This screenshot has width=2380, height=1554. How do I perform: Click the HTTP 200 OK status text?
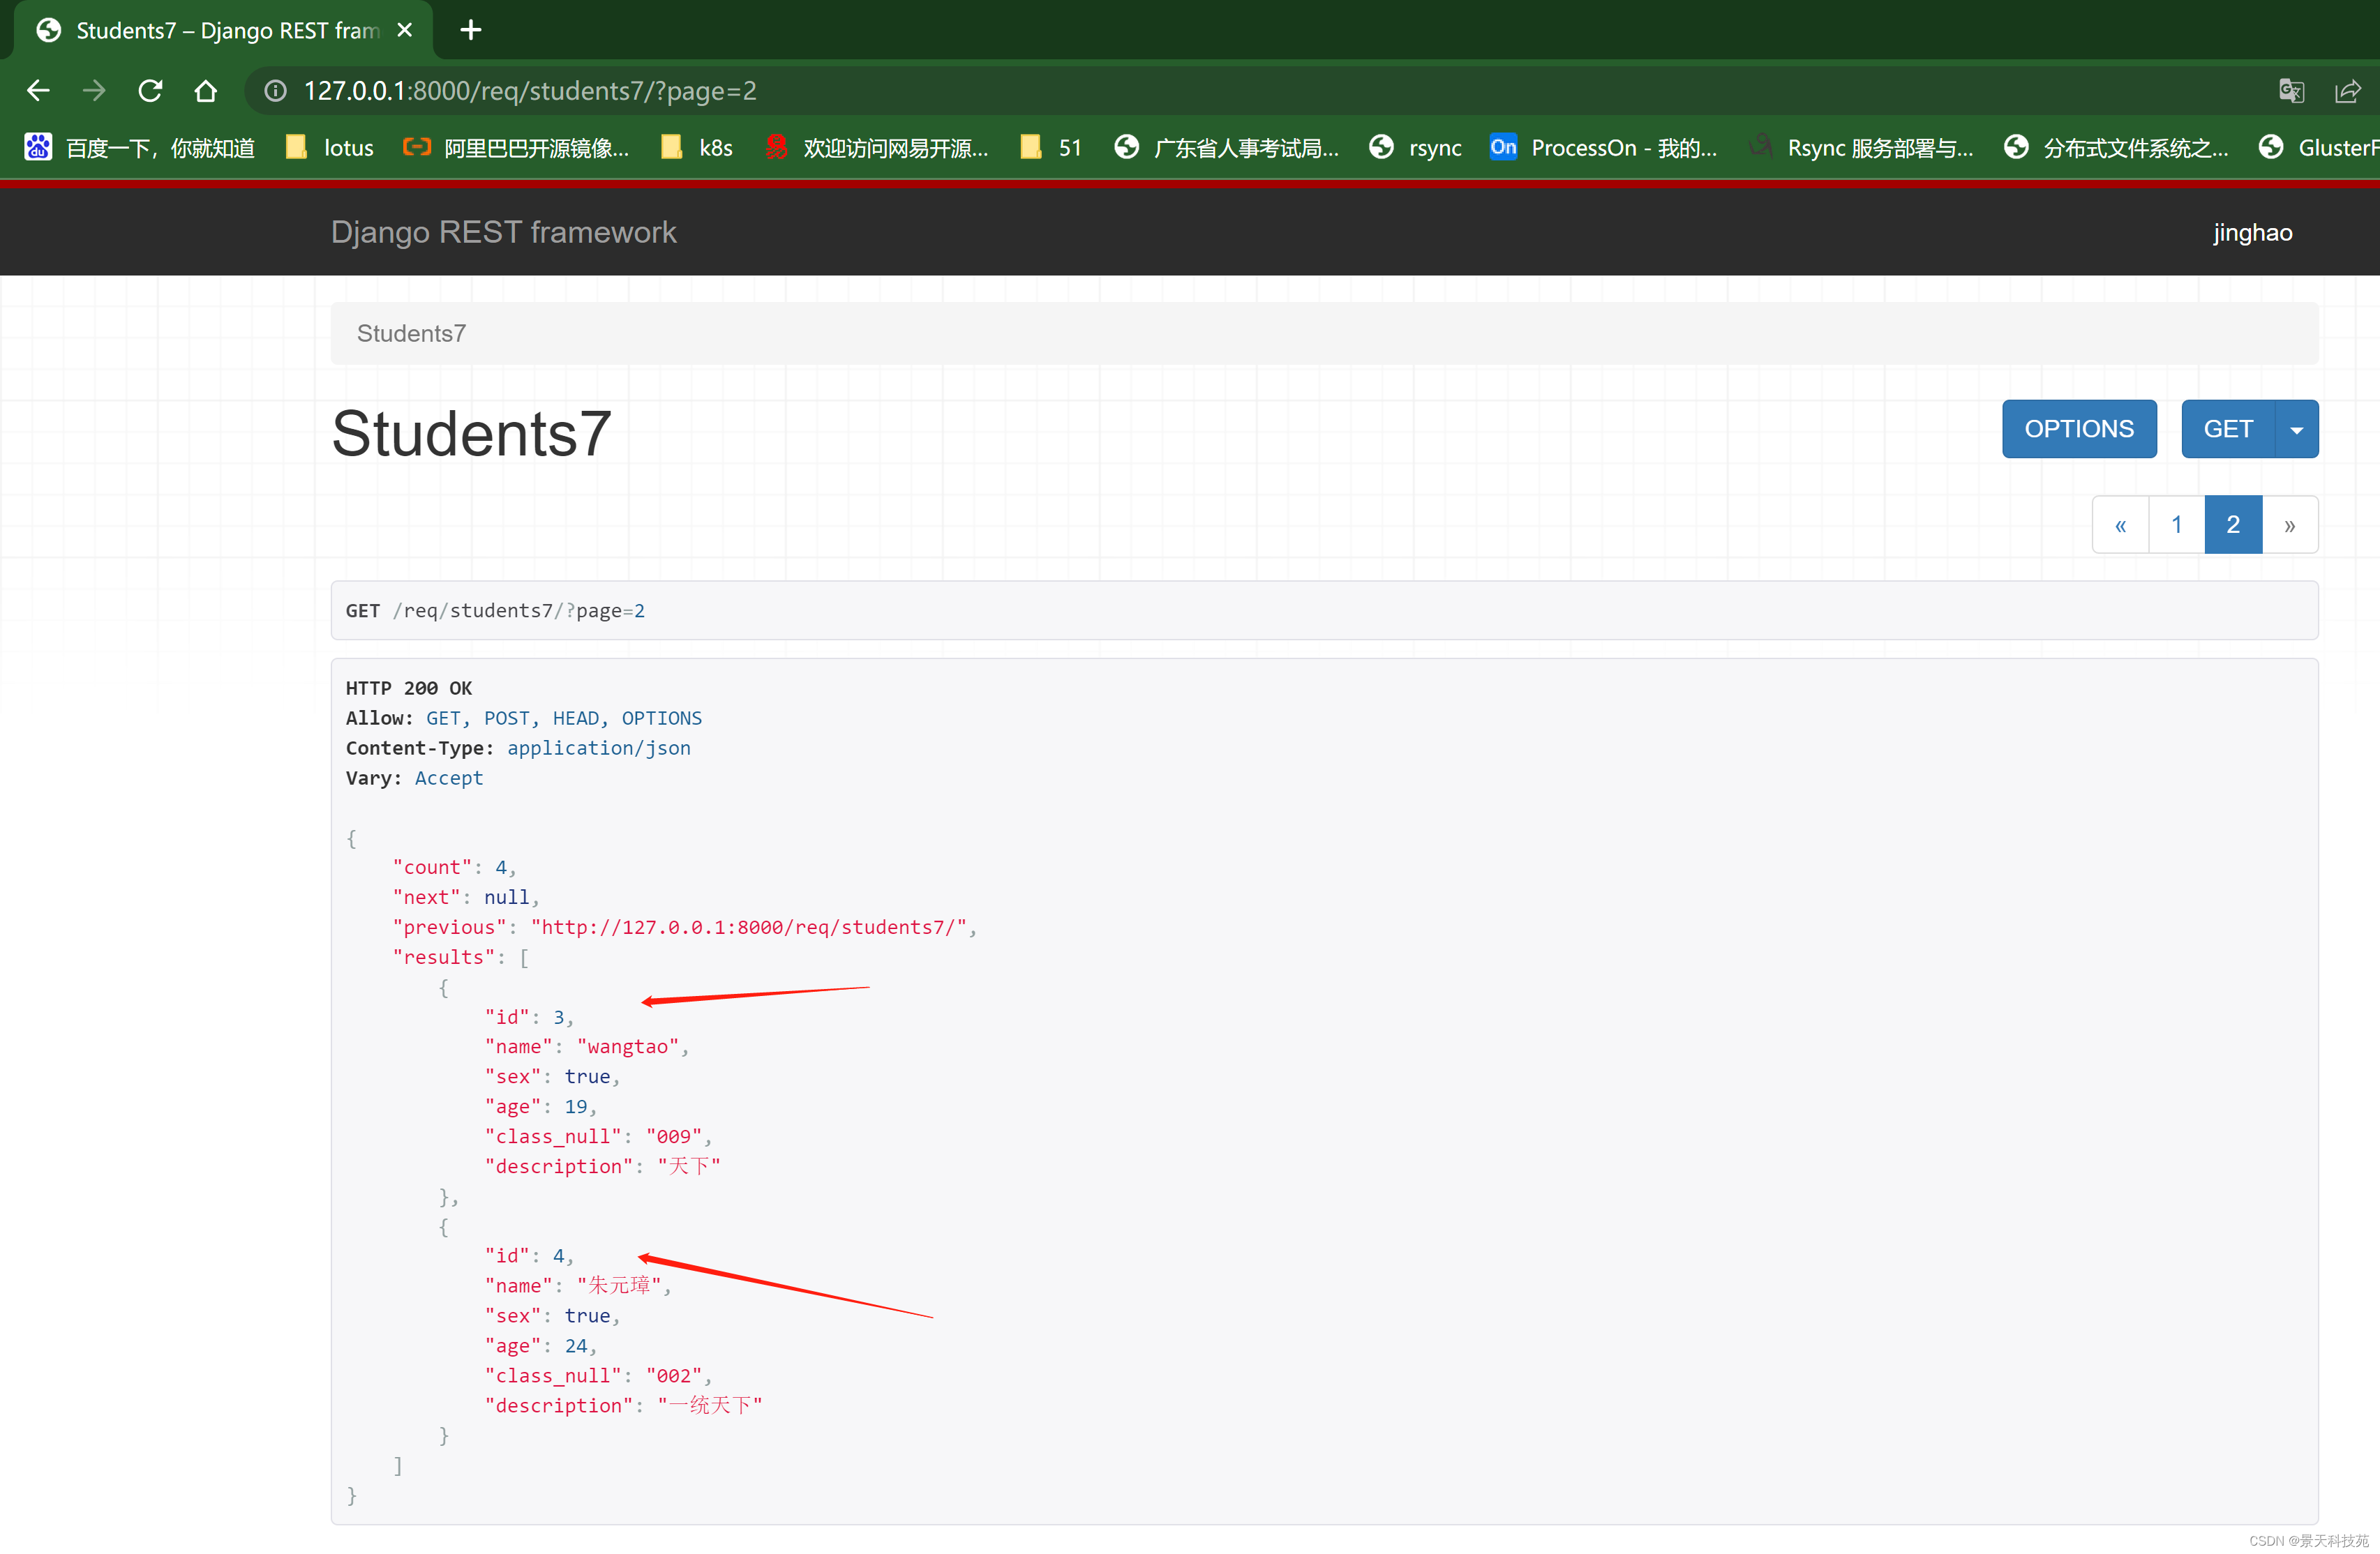408,688
